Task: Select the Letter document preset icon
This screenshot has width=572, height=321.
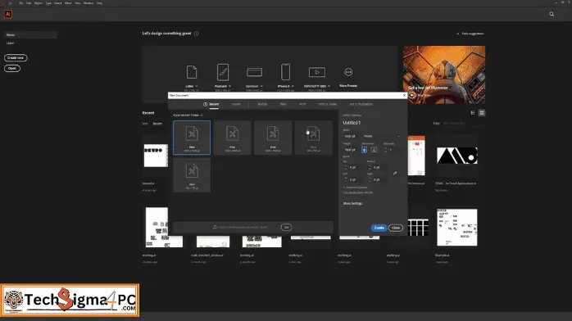Action: click(192, 72)
